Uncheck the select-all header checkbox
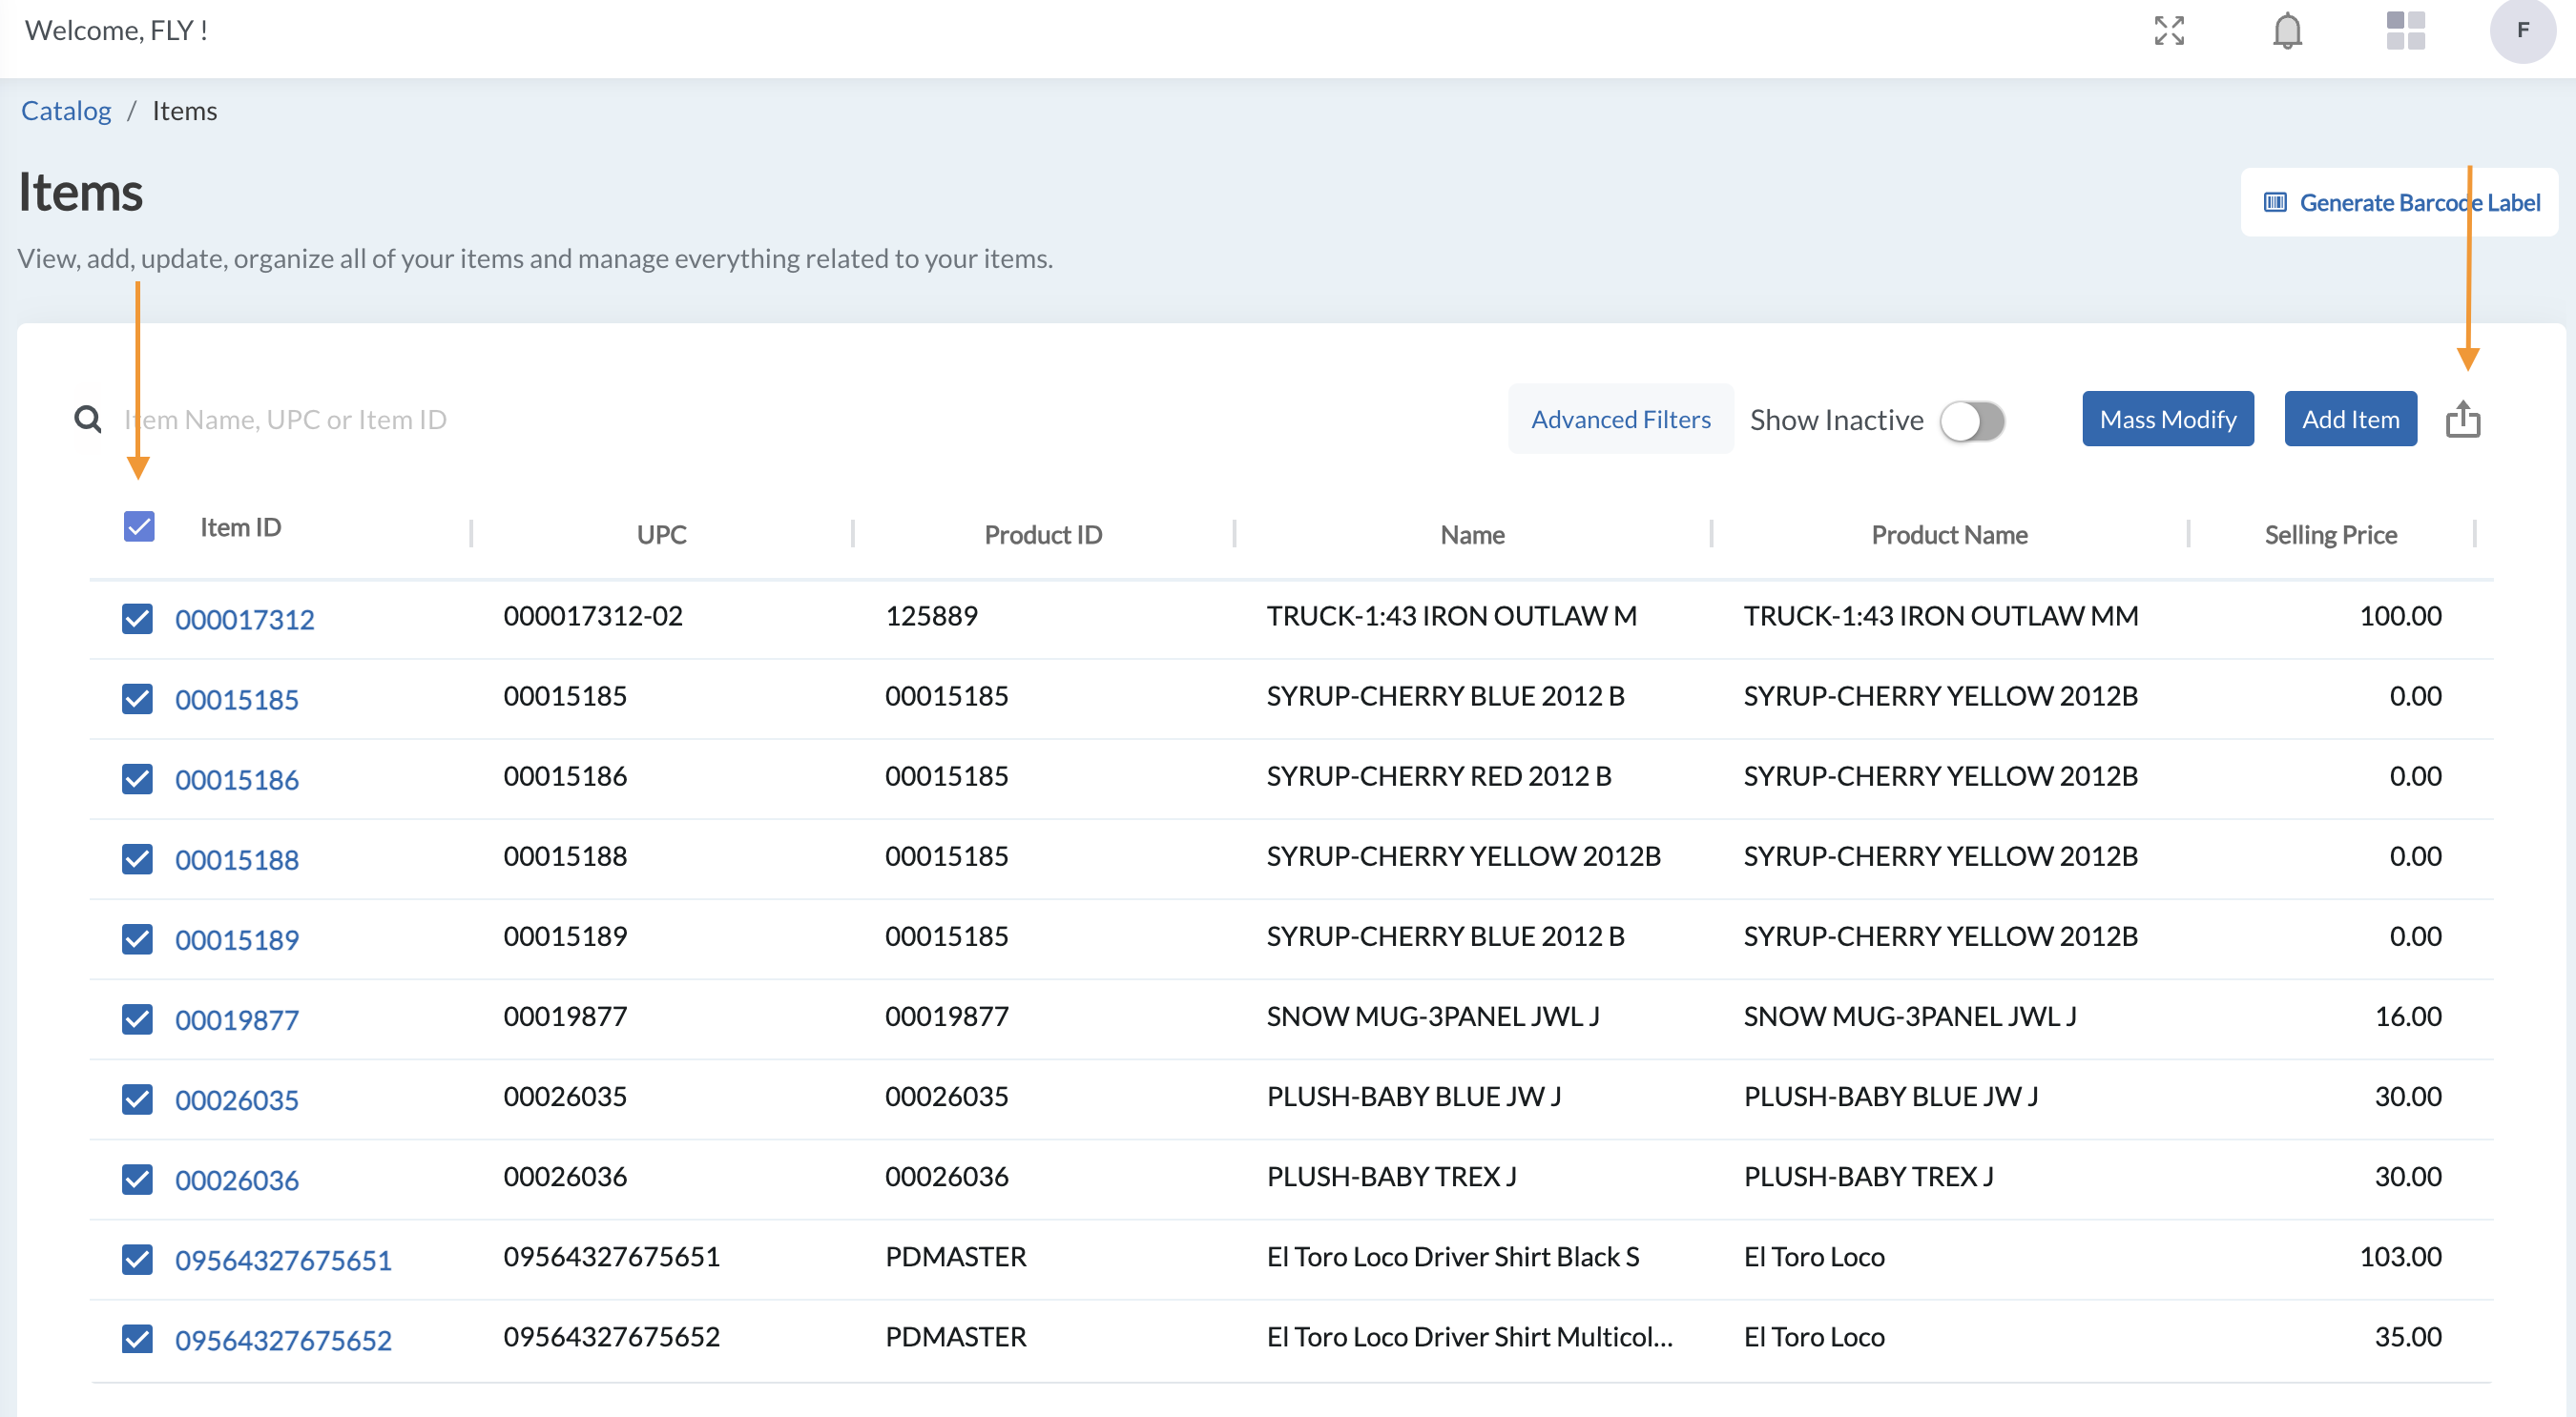This screenshot has height=1417, width=2576. [x=139, y=526]
